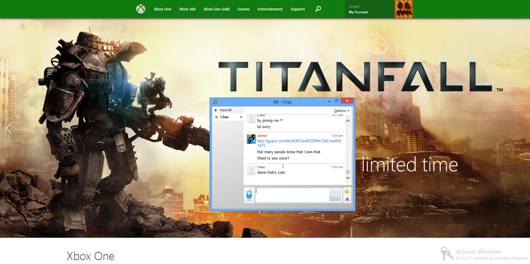The width and height of the screenshot is (530, 264).
Task: Go to previous carousel slide
Action: 9,128
